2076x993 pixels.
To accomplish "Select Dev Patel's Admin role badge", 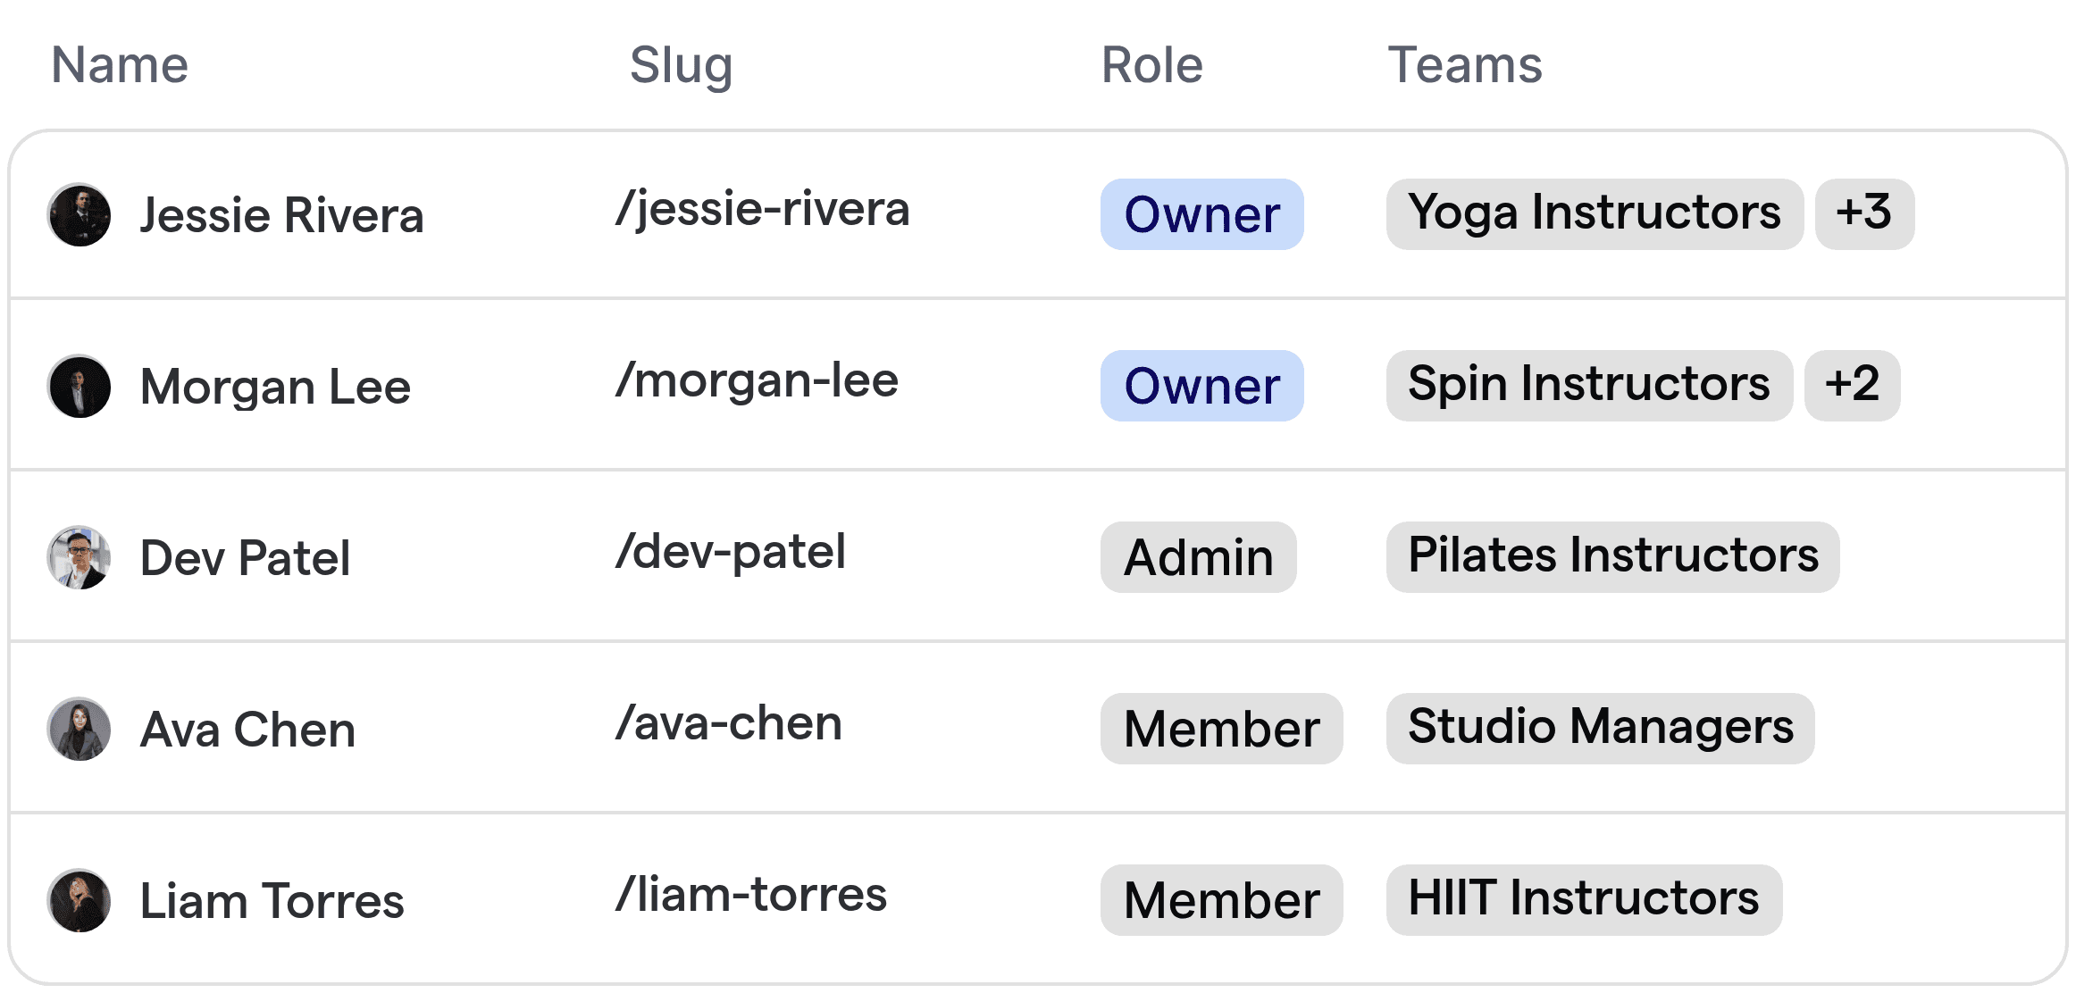I will point(1198,557).
